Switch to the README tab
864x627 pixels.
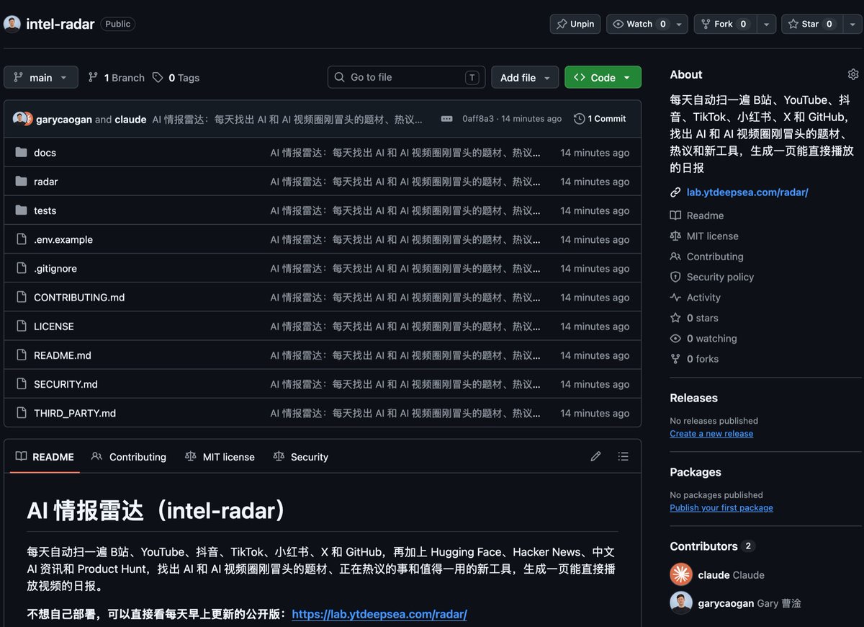pos(45,457)
